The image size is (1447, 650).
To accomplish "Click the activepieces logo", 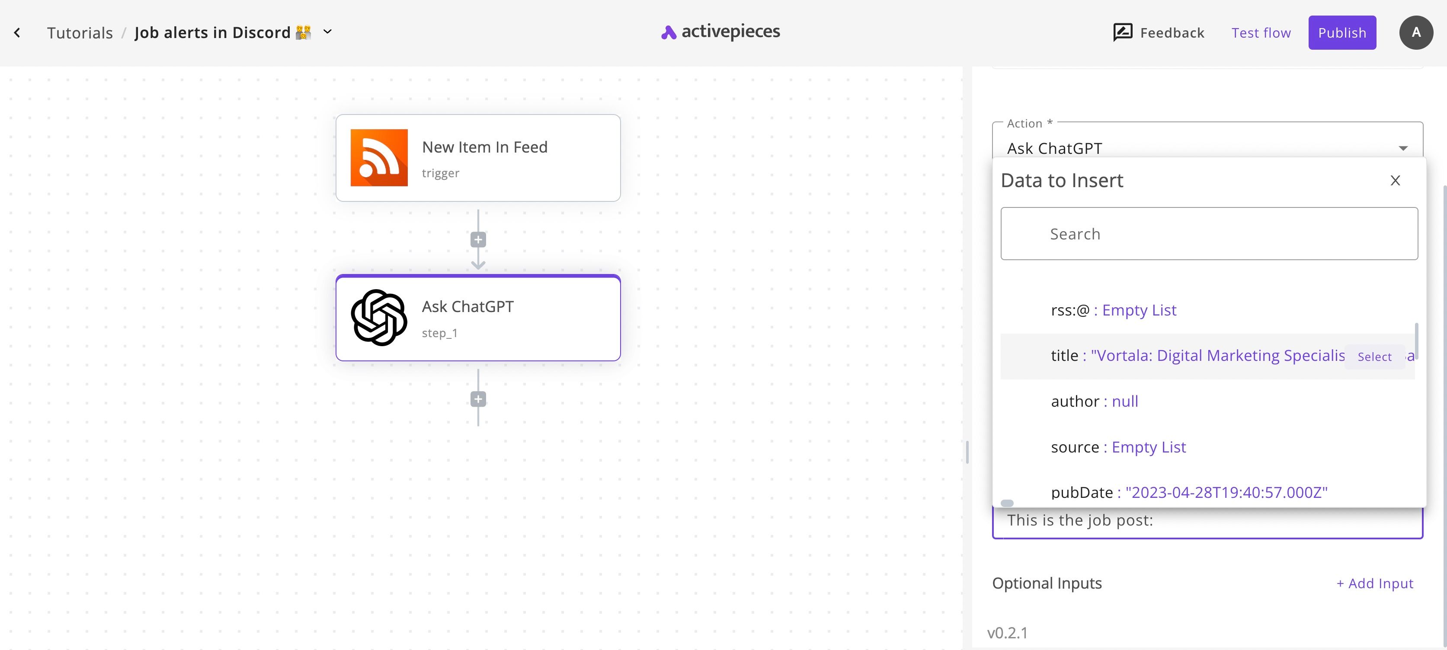I will tap(721, 32).
